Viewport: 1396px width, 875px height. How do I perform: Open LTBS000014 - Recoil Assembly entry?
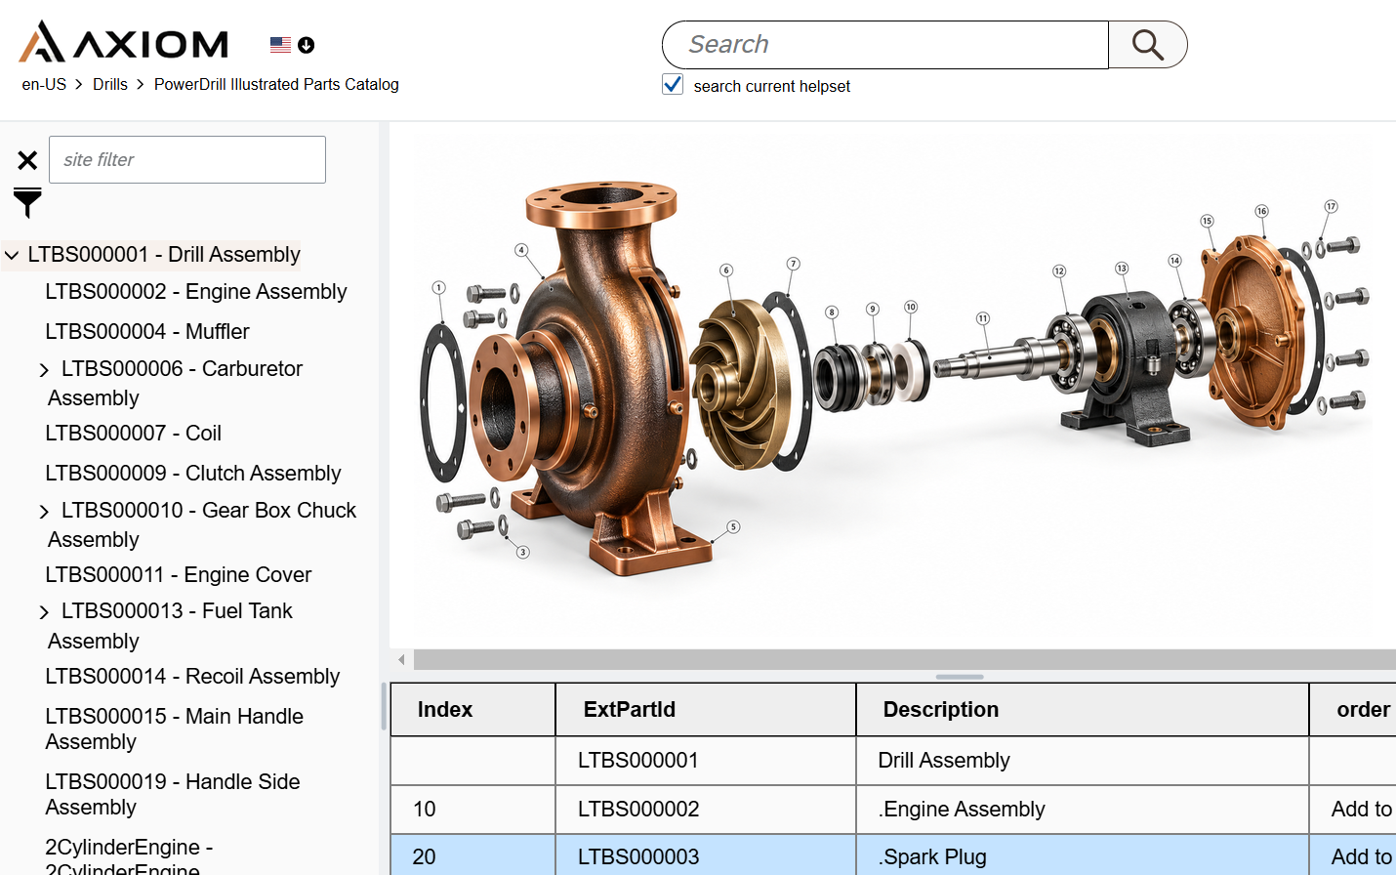click(192, 677)
